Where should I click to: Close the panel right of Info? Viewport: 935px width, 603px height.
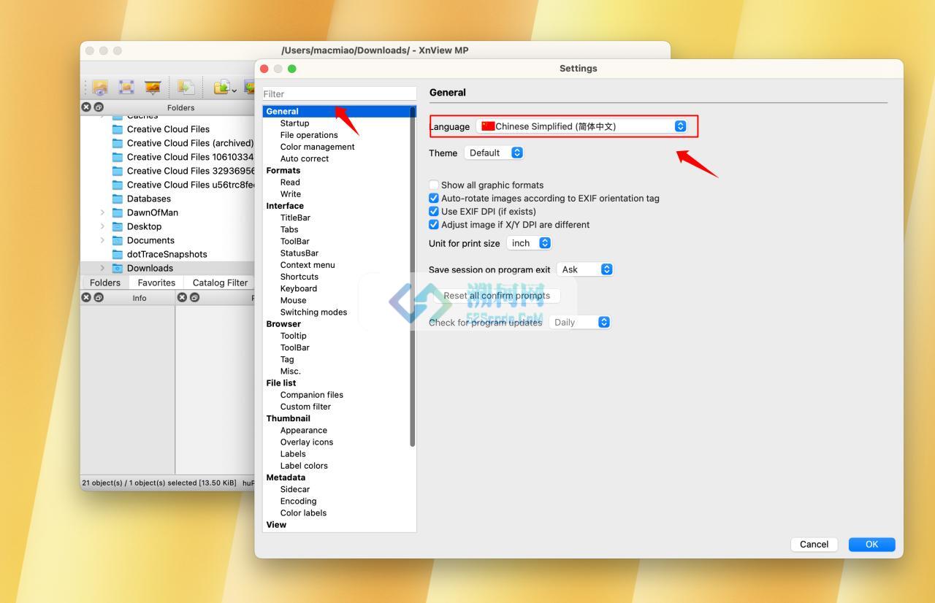183,297
